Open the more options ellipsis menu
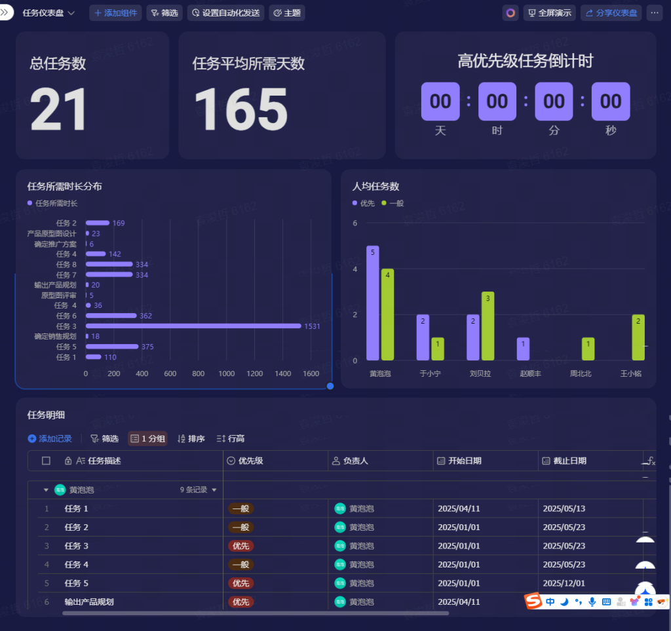This screenshot has height=631, width=671. [x=654, y=13]
